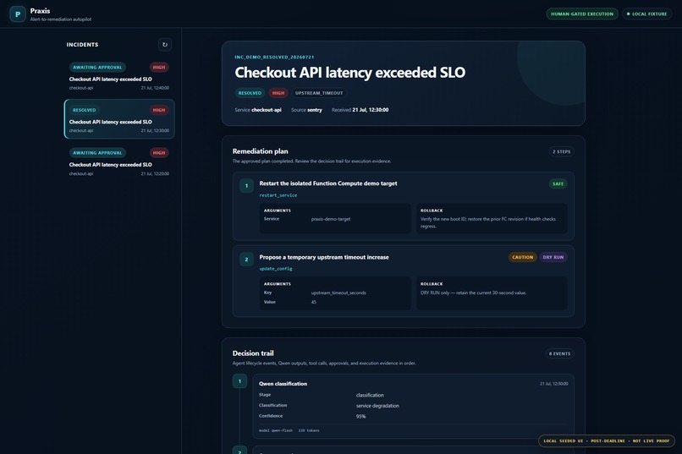Click the CAUTION badge on step two

pos(522,257)
